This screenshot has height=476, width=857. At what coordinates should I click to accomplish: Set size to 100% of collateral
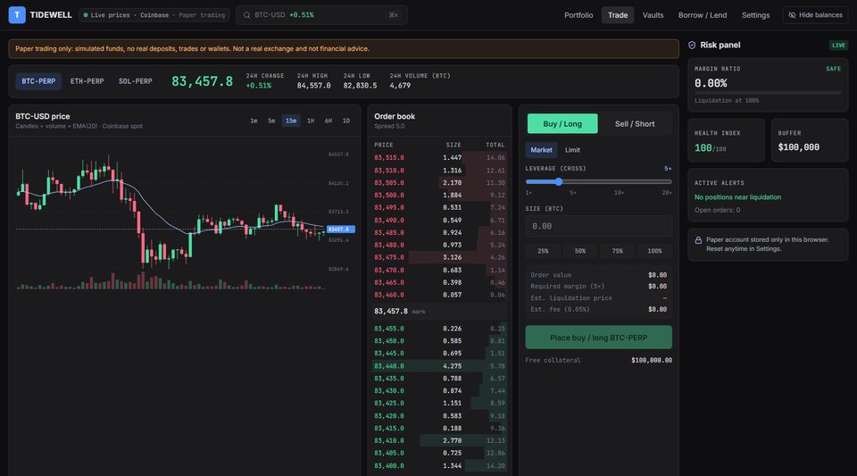pyautogui.click(x=654, y=251)
